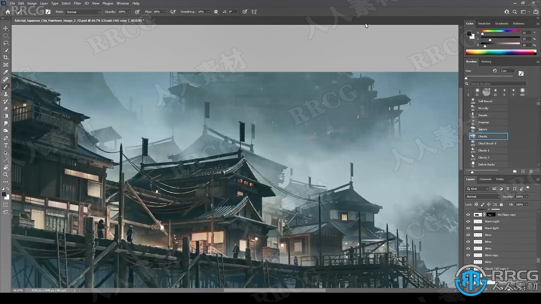The height and width of the screenshot is (304, 541).
Task: Select the Eraser tool
Action: (6, 109)
